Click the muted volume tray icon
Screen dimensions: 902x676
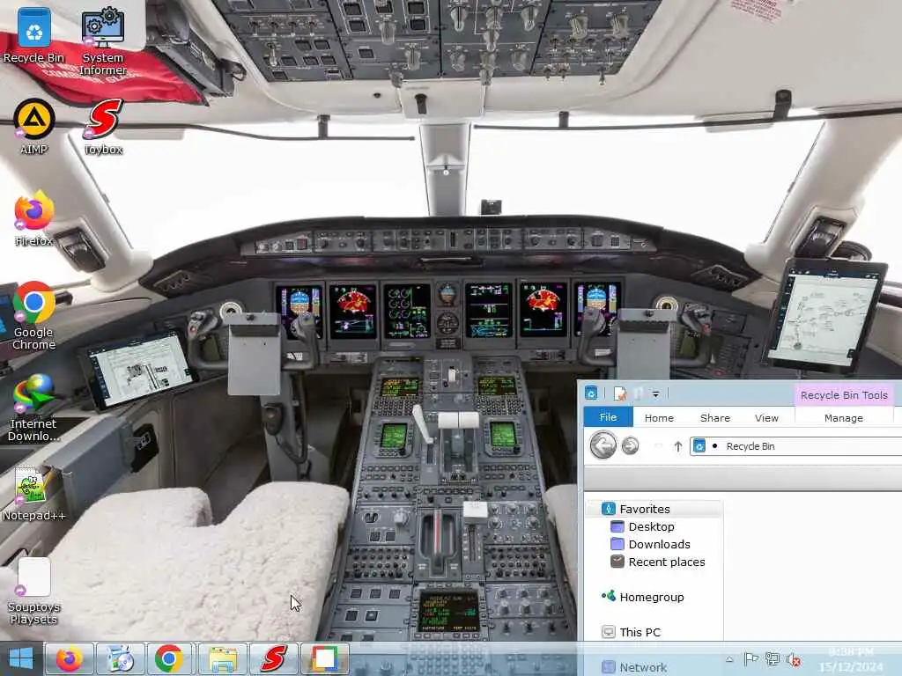794,660
